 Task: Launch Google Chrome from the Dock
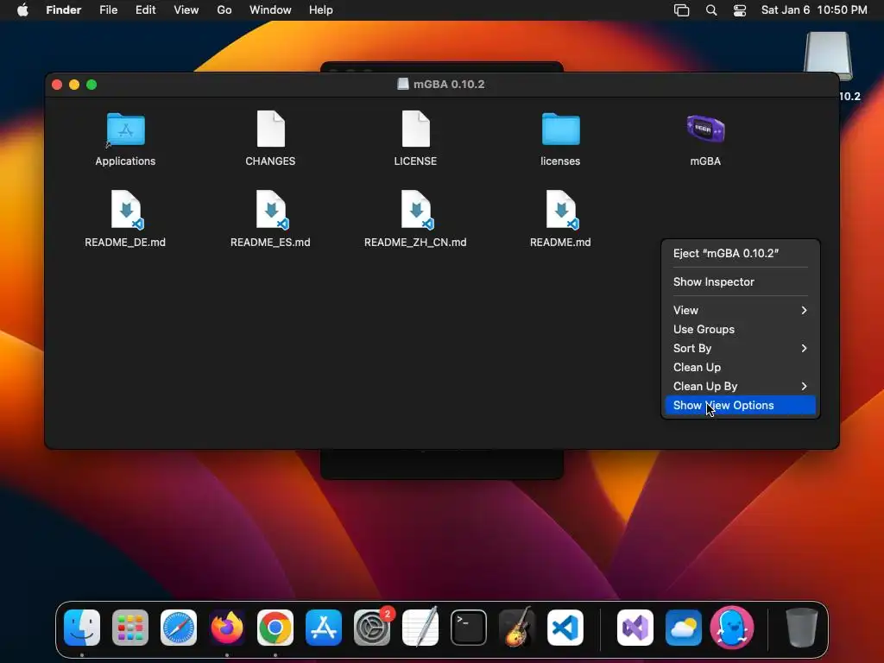point(275,628)
